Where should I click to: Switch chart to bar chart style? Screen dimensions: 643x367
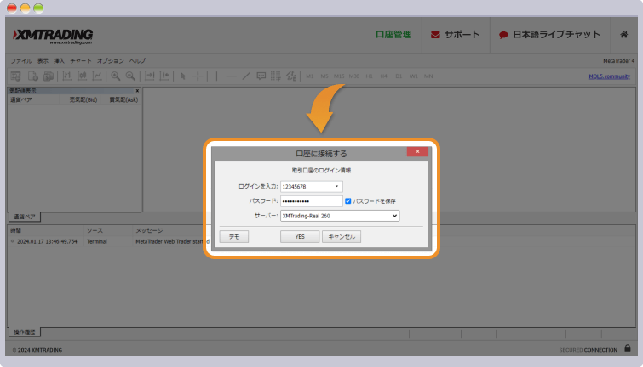[66, 76]
